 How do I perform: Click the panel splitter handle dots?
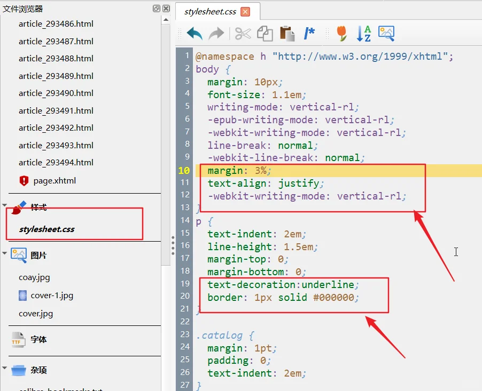click(173, 245)
